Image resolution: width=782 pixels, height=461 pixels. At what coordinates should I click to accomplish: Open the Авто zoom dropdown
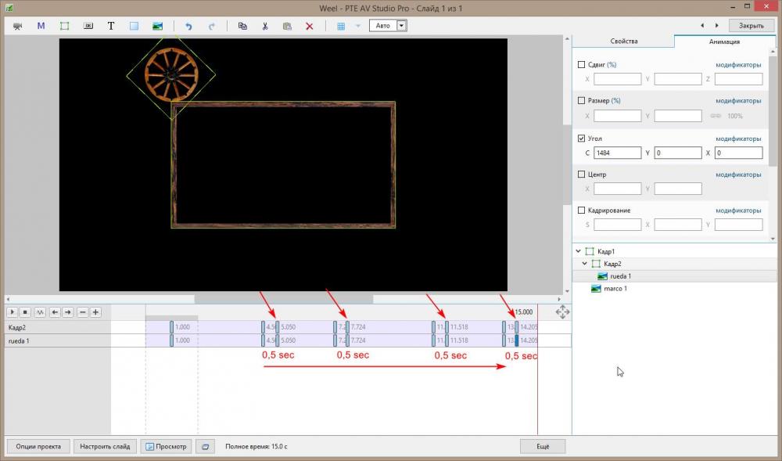pyautogui.click(x=402, y=26)
